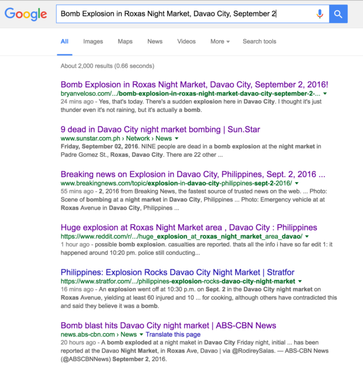Expand the More dropdown menu
363x369 pixels.
[x=220, y=41]
